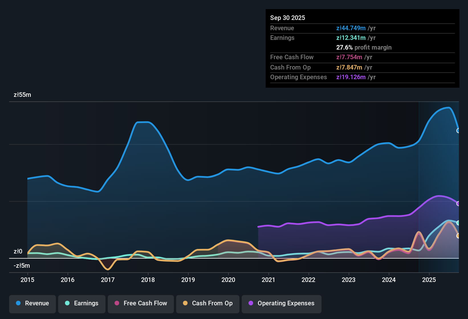
Task: Click the teal Earnings legend dot icon
Action: point(68,303)
